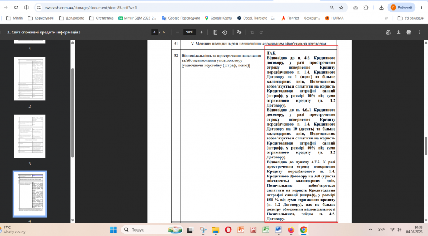Image resolution: width=428 pixels, height=236 pixels.
Task: Click the PDF redo arrow
Action: click(x=261, y=32)
